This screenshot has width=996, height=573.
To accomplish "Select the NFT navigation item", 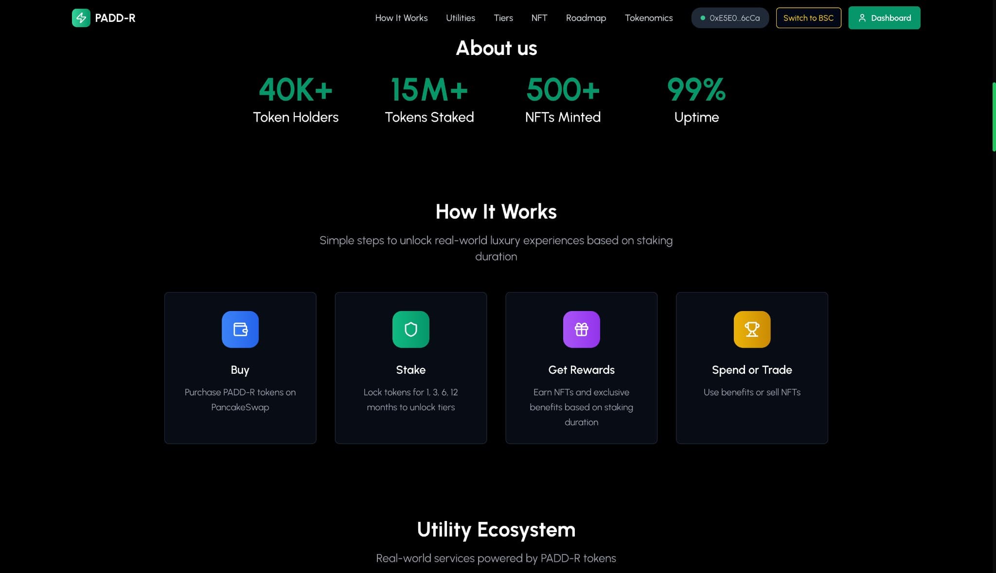I will coord(539,18).
